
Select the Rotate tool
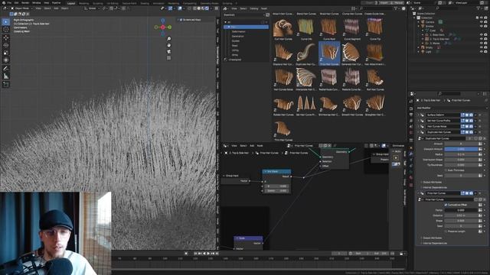point(6,45)
